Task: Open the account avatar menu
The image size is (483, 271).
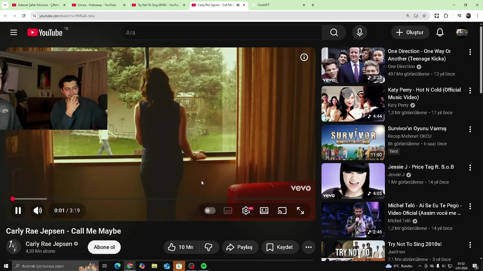Action: coord(462,32)
